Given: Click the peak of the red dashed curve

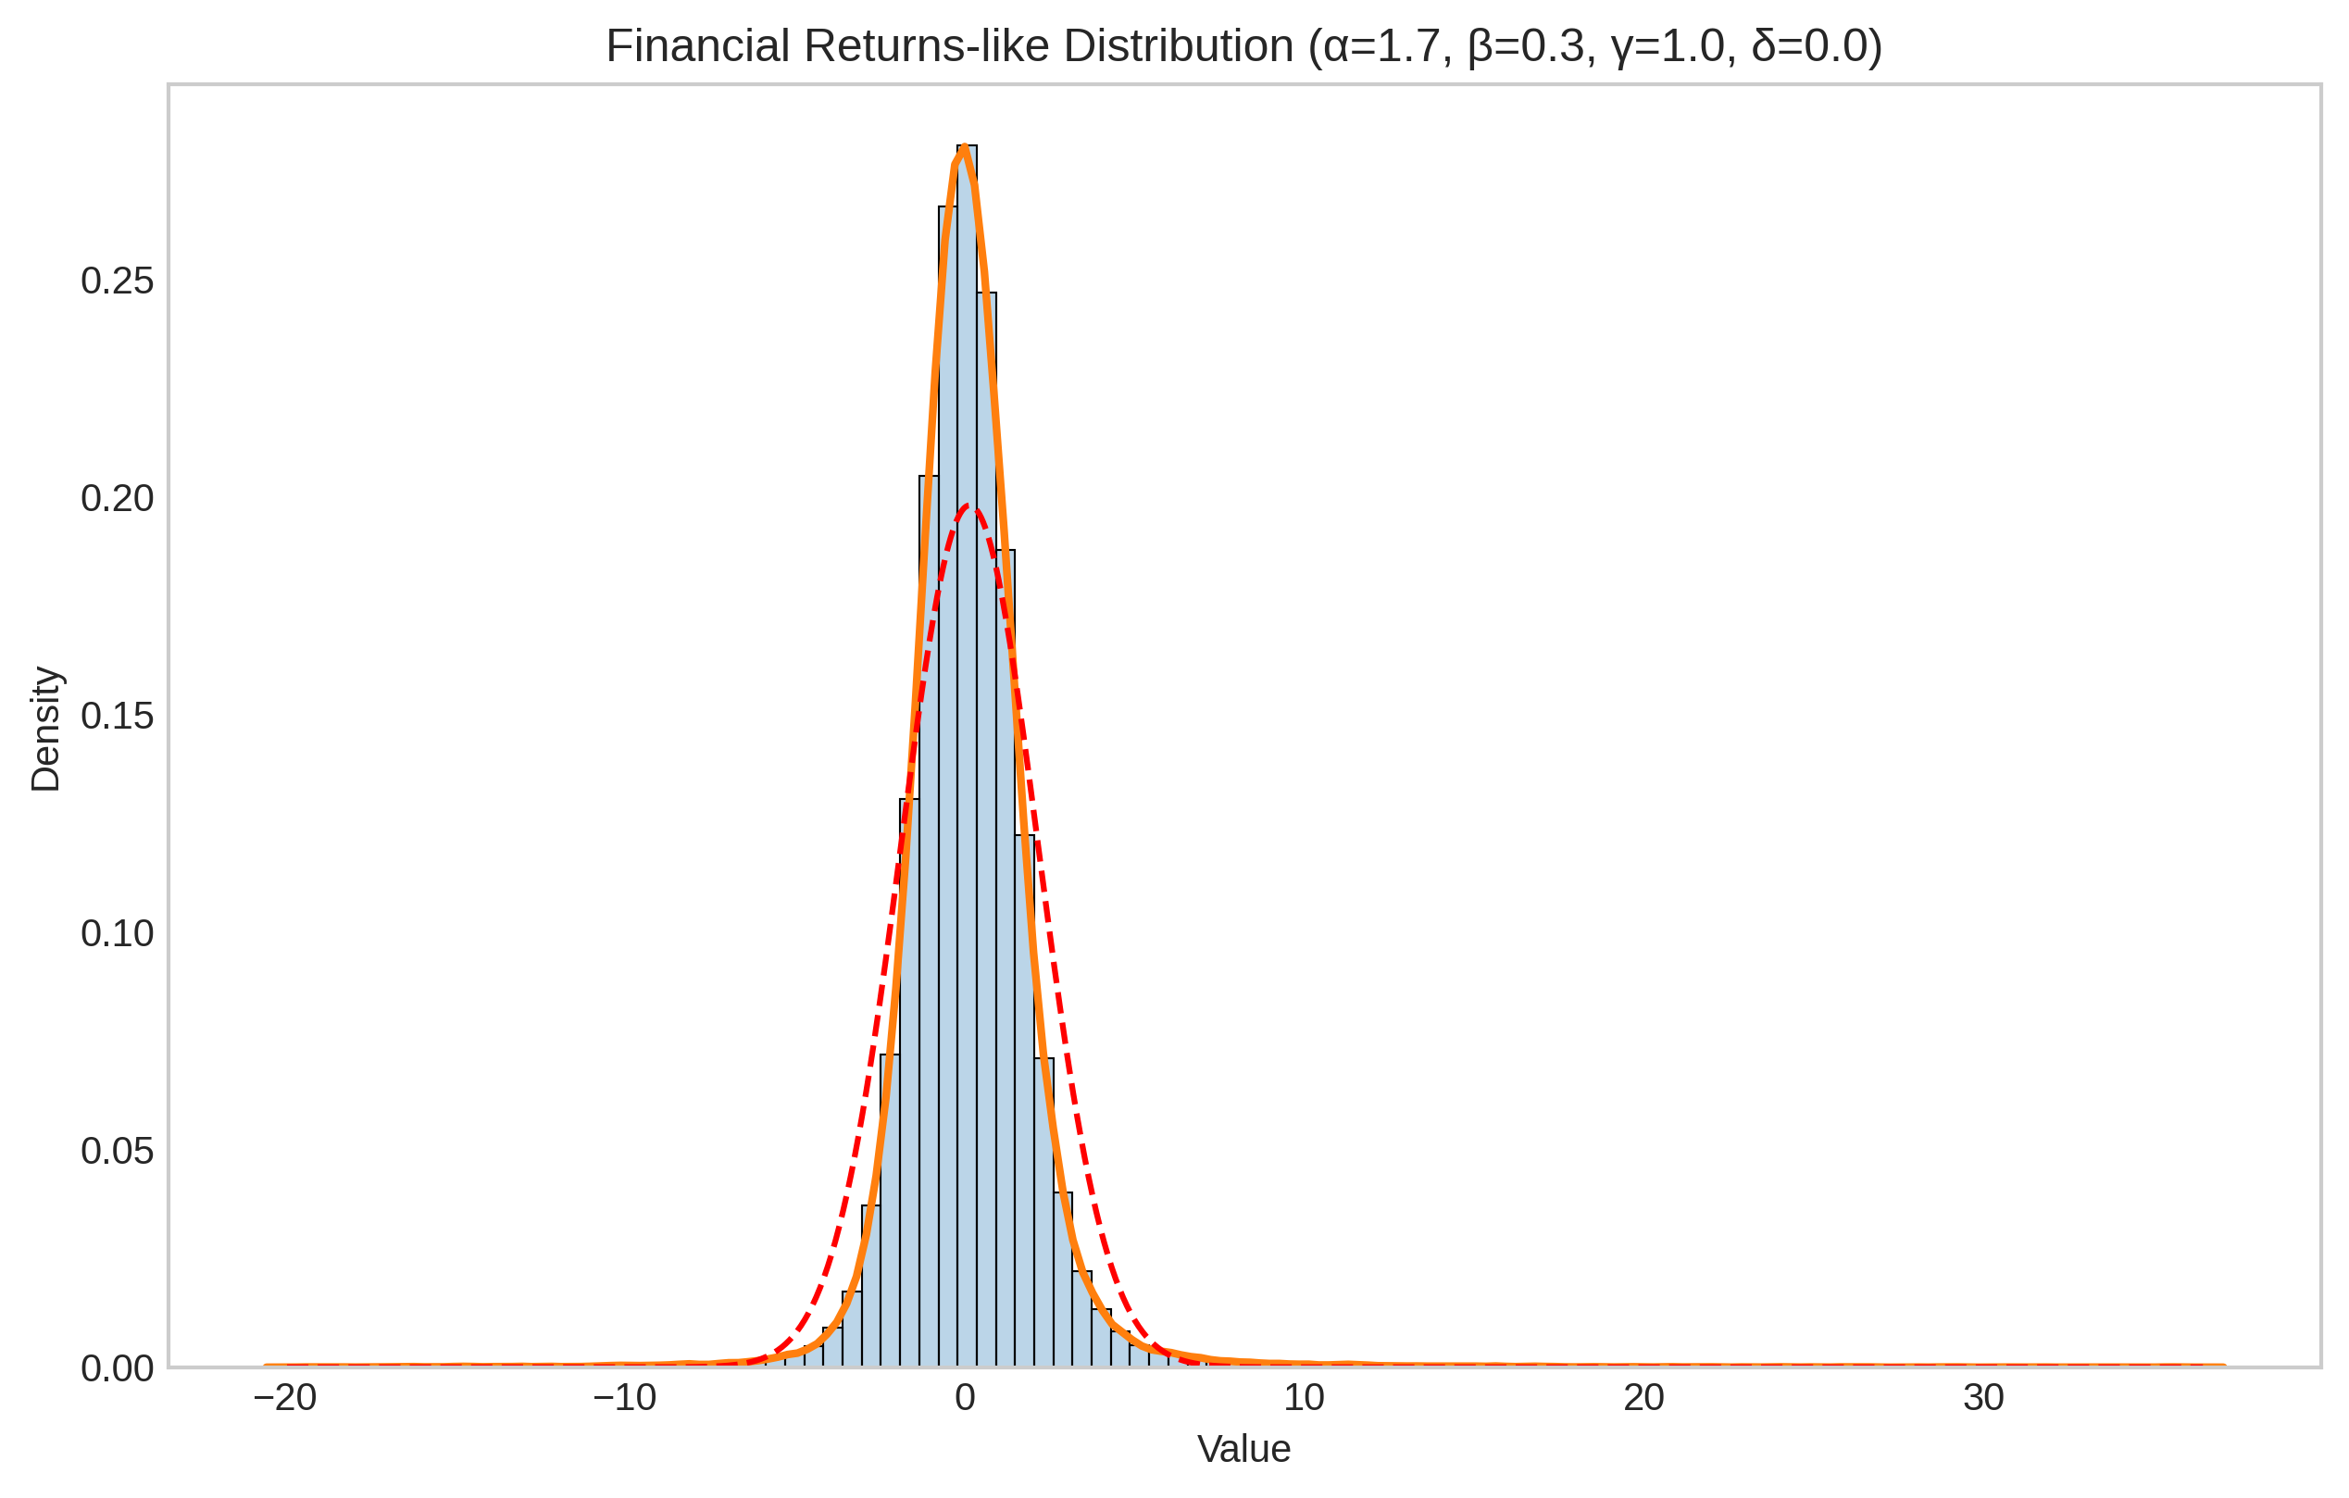Looking at the screenshot, I should 968,506.
